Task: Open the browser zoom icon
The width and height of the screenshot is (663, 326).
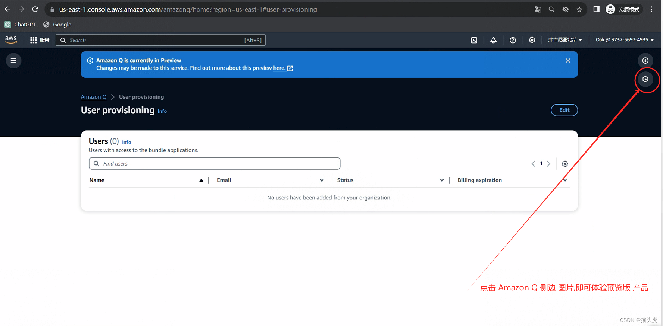Action: click(x=551, y=9)
